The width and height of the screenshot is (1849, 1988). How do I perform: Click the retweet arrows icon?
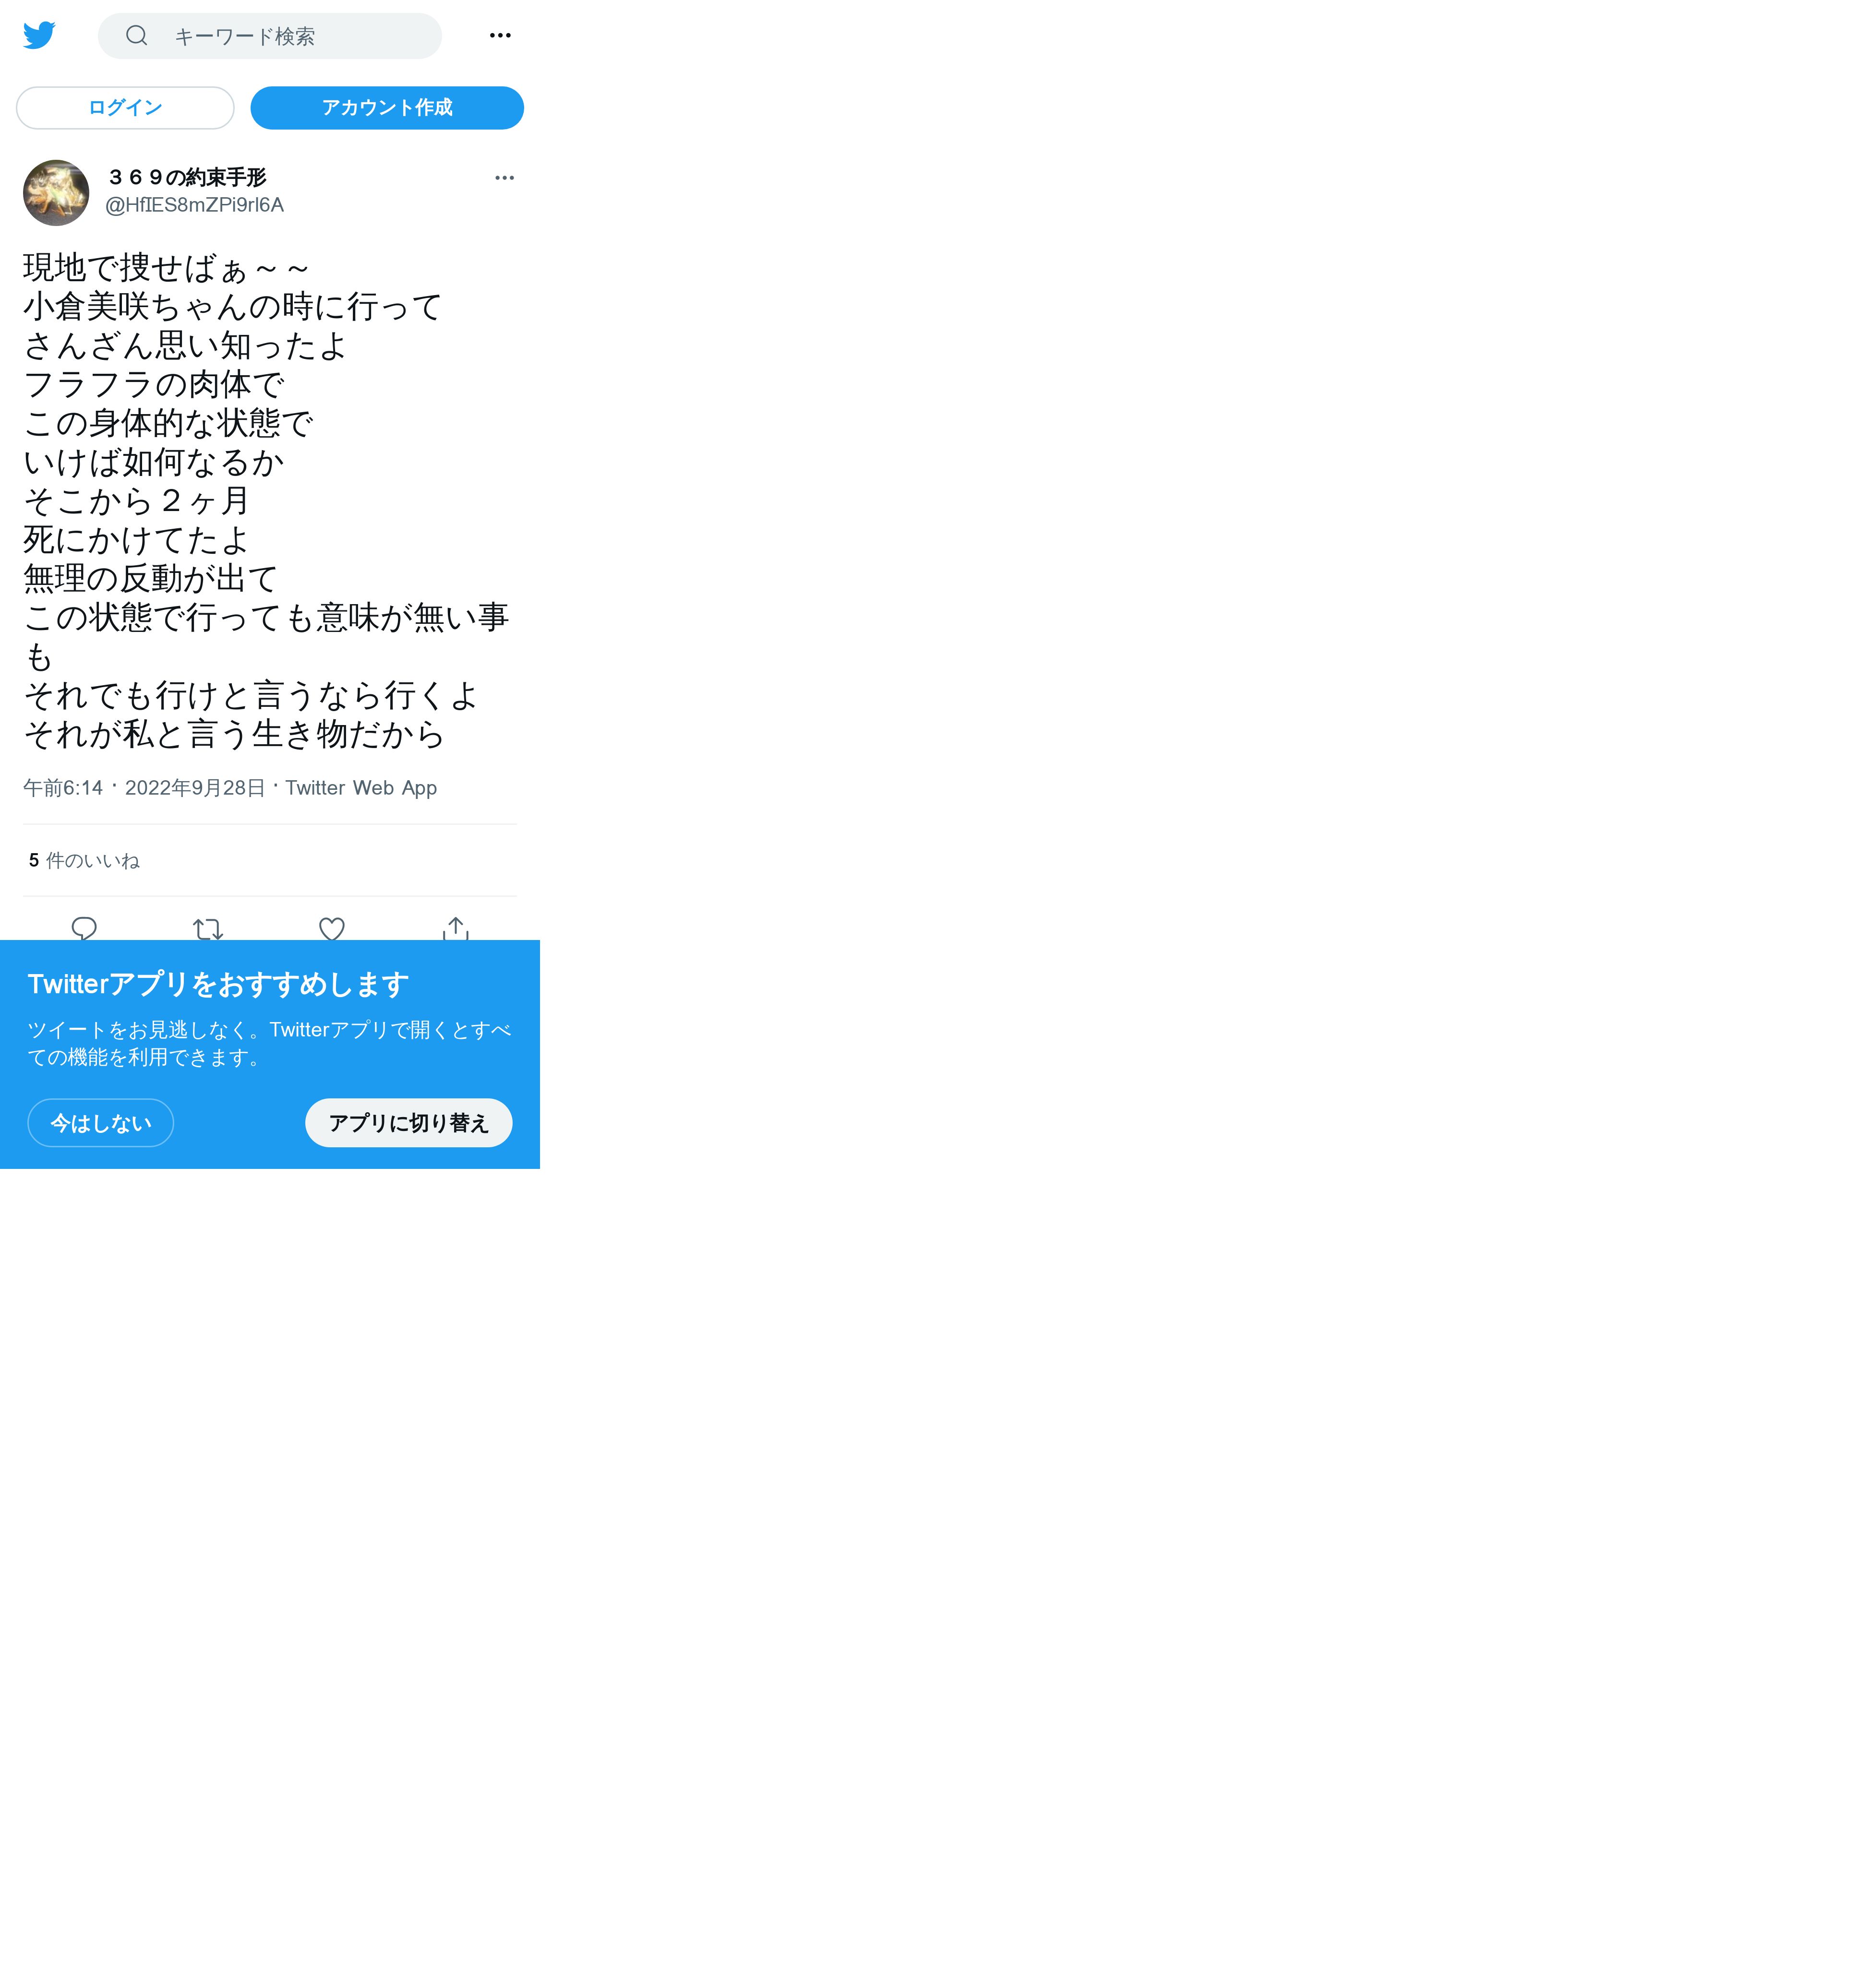pyautogui.click(x=208, y=929)
